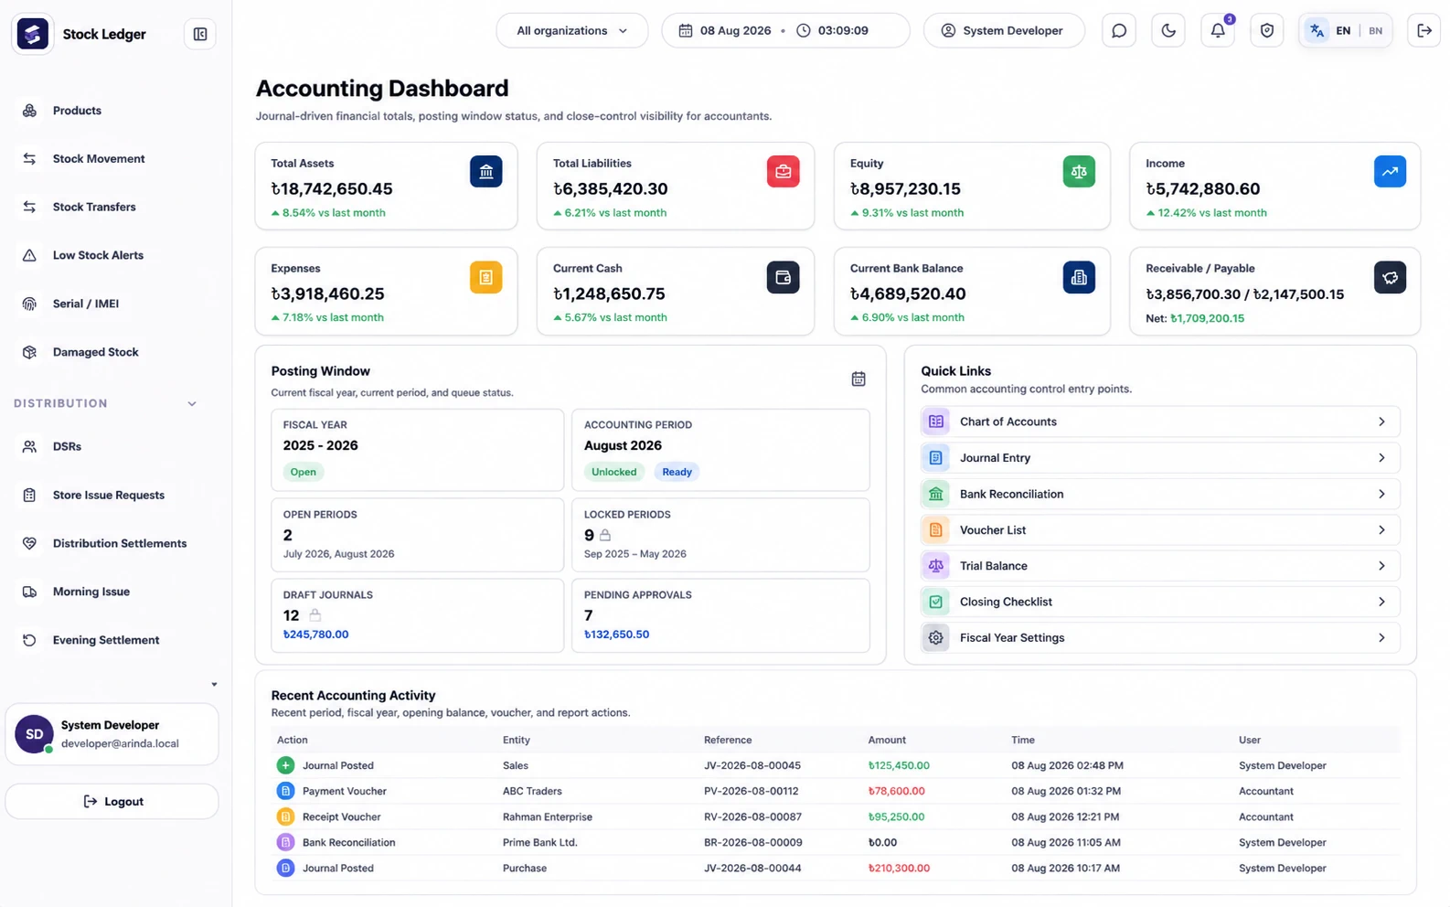Click the Unlocked period badge

[614, 472]
